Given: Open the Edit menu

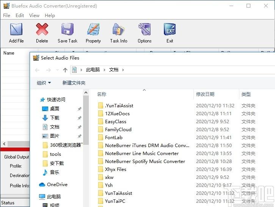Looking at the screenshot, I should 20,16.
